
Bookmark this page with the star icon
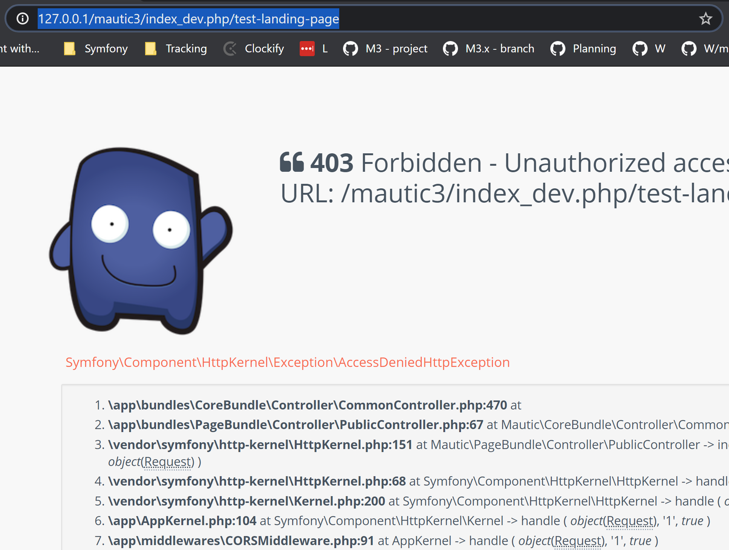point(705,18)
